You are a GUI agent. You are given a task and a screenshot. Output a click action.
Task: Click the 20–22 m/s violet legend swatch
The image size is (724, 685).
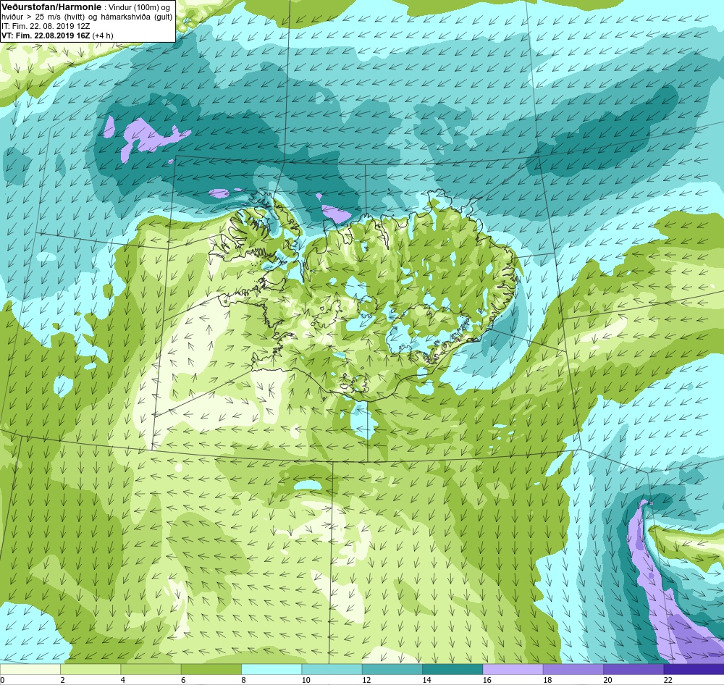pos(633,670)
